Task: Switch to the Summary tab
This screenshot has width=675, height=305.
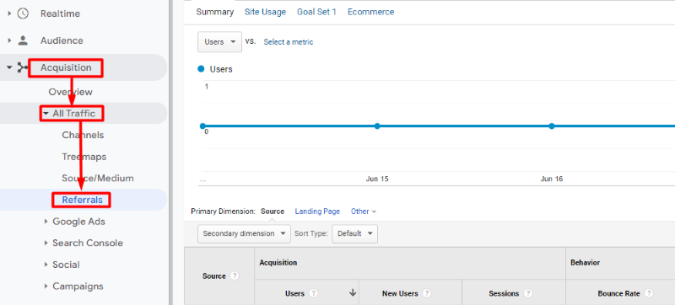Action: click(x=215, y=12)
